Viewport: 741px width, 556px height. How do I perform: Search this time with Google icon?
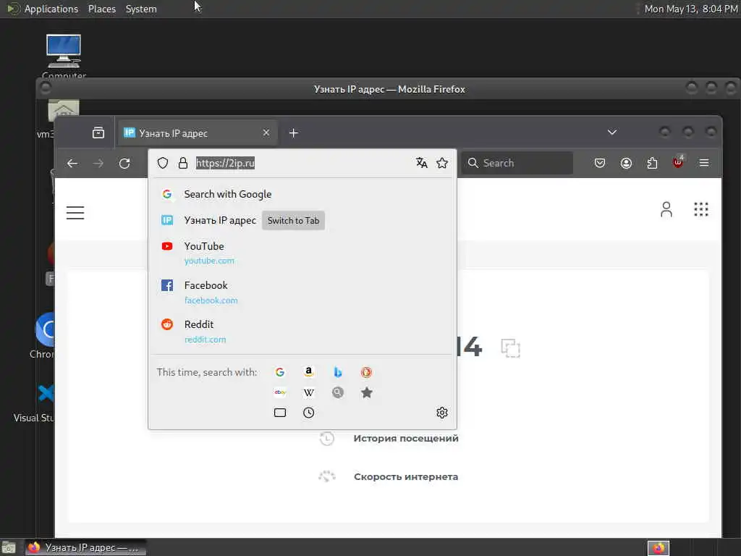[x=280, y=372]
